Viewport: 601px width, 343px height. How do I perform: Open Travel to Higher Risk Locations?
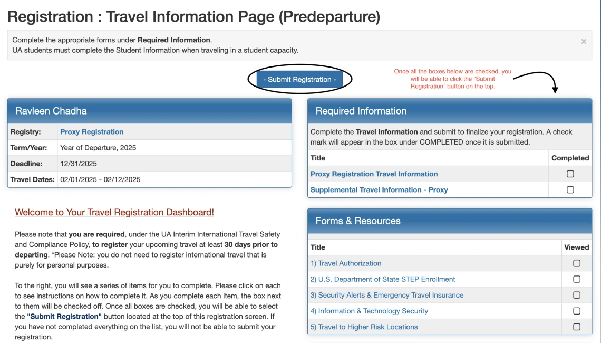coord(364,327)
